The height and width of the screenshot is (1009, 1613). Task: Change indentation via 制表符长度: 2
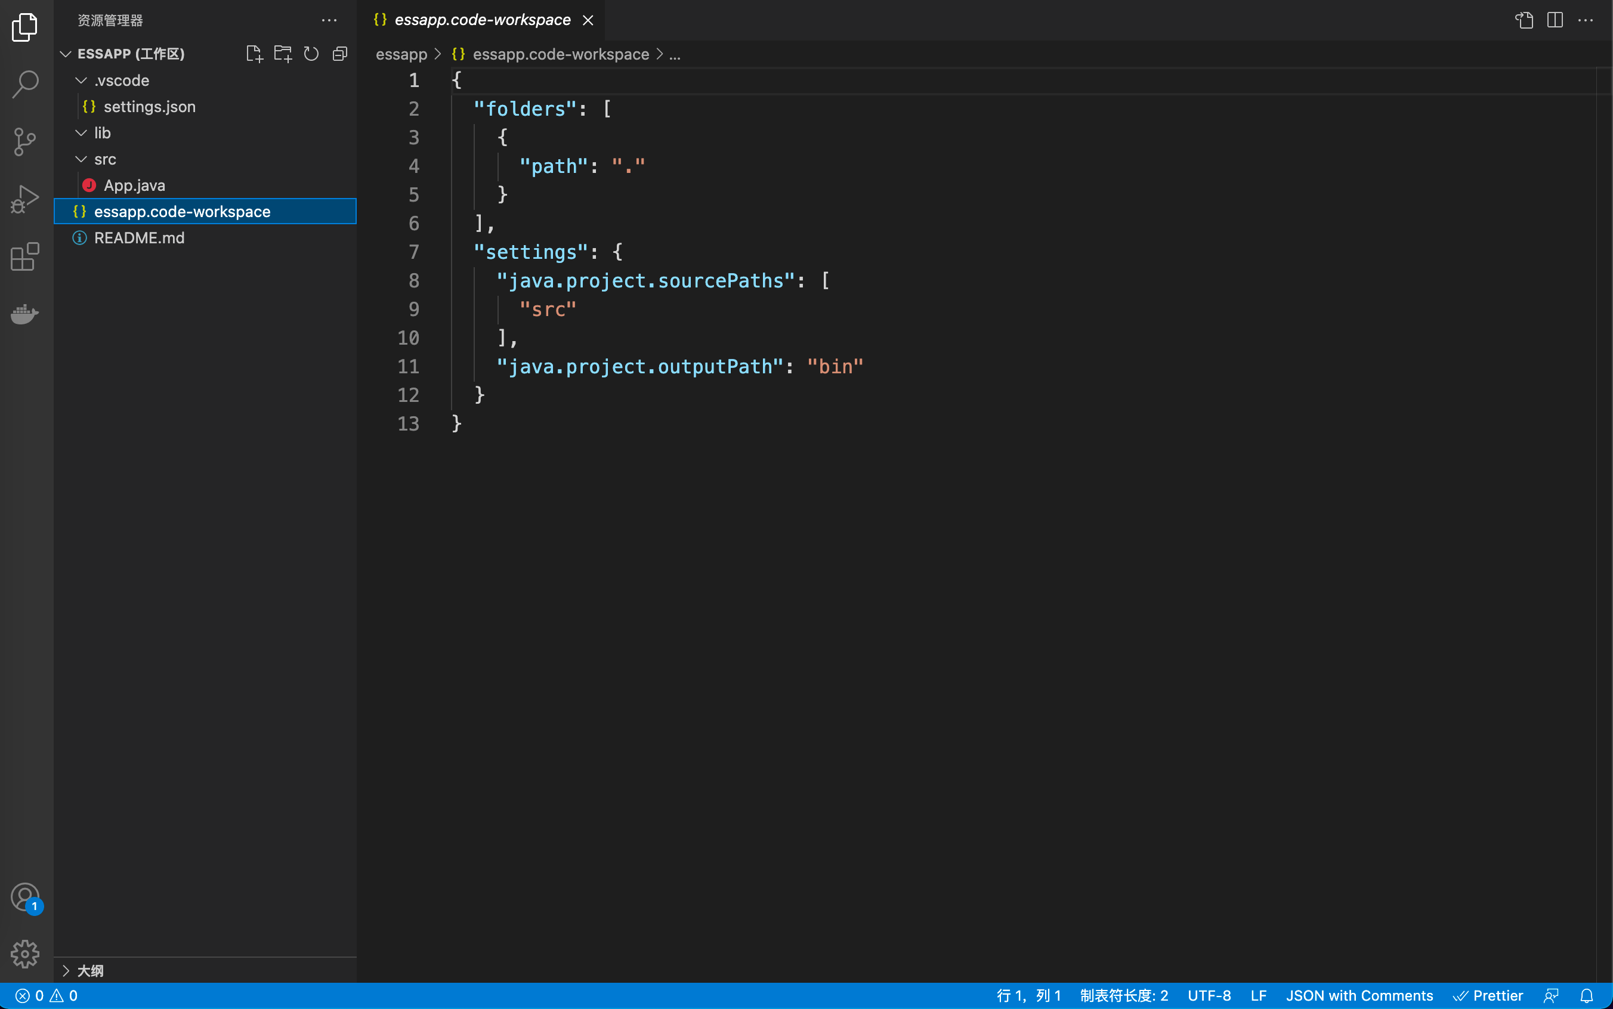[1124, 996]
